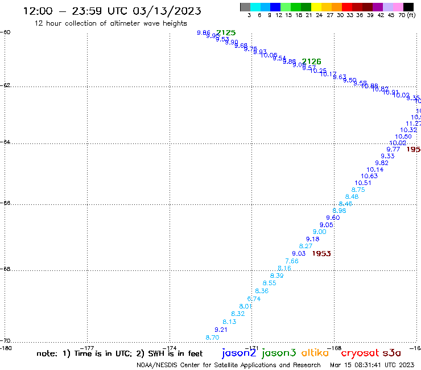The image size is (421, 370).
Task: Click the "24" label under the color scale
Action: click(x=319, y=15)
